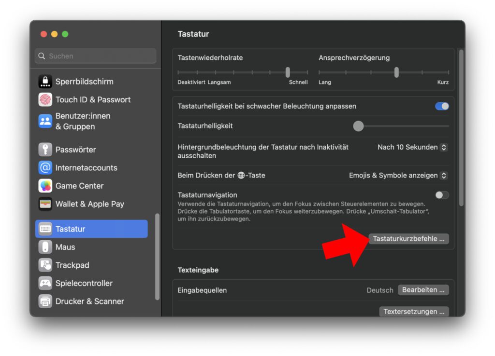Click Bearbeiten next to Eingabequellen
Viewport: 495px width, 356px height.
tap(423, 290)
